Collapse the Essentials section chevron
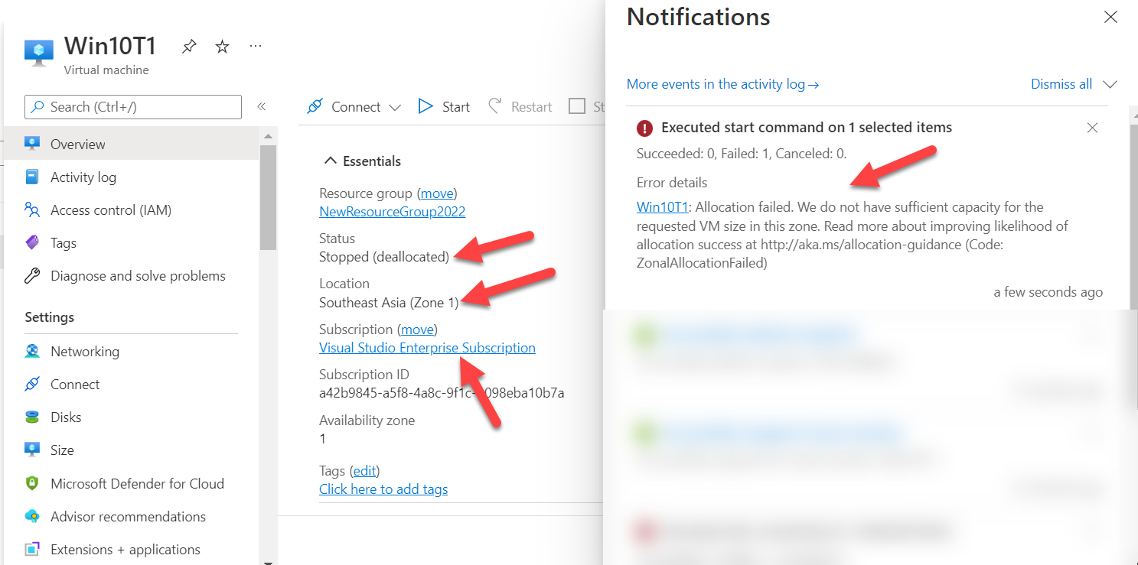The image size is (1138, 565). 330,161
